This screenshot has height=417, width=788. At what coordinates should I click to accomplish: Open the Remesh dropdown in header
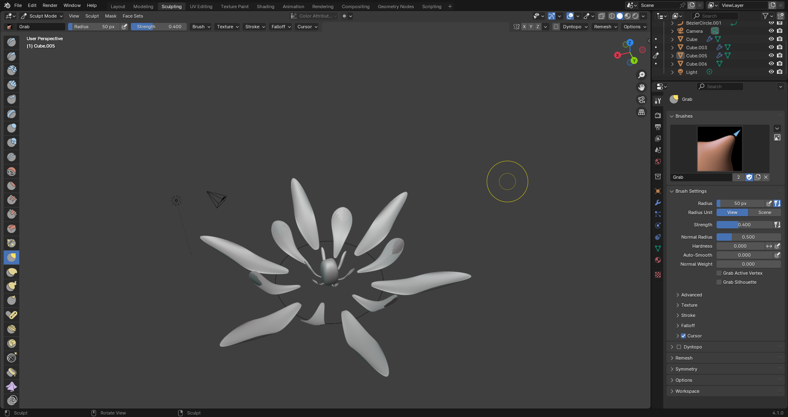pos(605,27)
